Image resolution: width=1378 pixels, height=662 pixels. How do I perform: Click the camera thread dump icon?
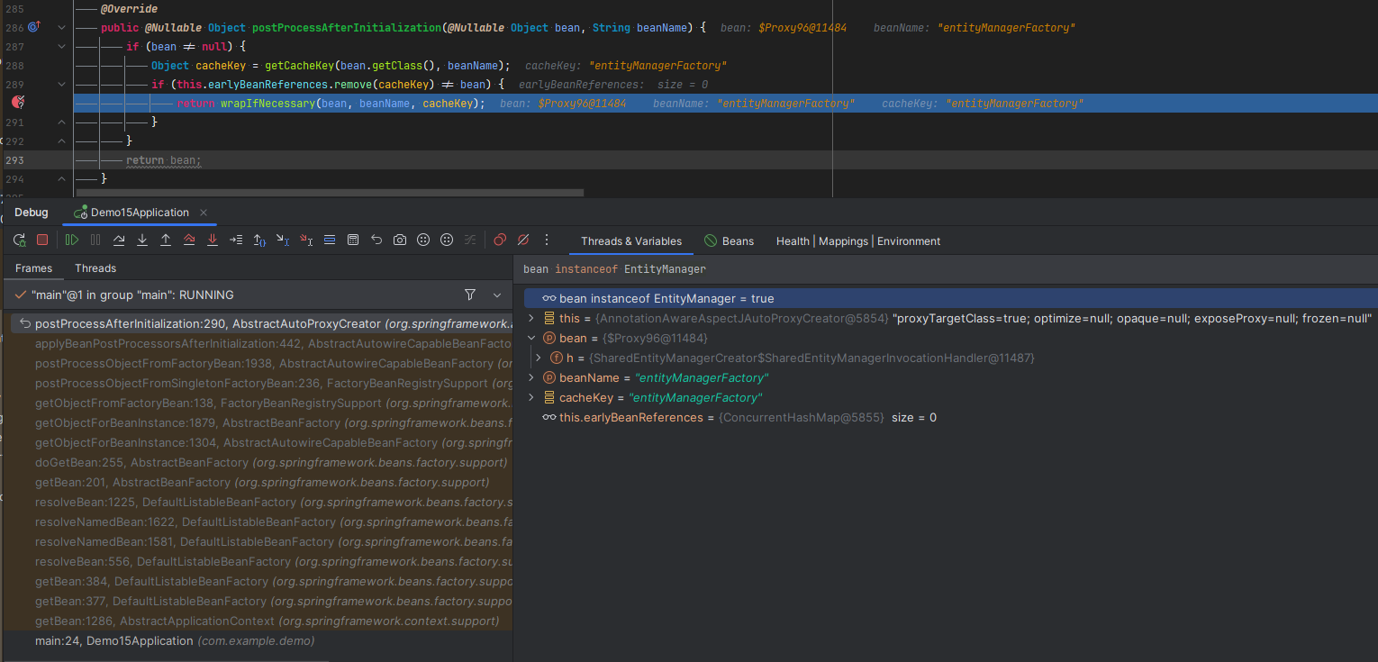[x=400, y=240]
